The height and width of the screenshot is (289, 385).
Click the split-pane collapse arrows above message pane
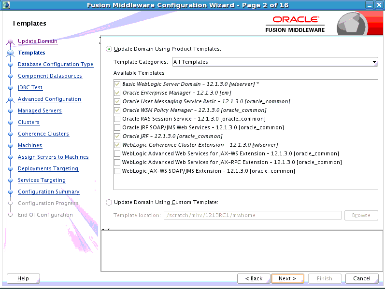tap(106, 229)
